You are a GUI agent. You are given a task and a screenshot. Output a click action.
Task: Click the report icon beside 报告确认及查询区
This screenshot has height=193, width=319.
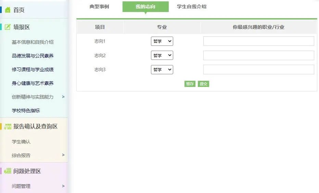tap(8, 127)
